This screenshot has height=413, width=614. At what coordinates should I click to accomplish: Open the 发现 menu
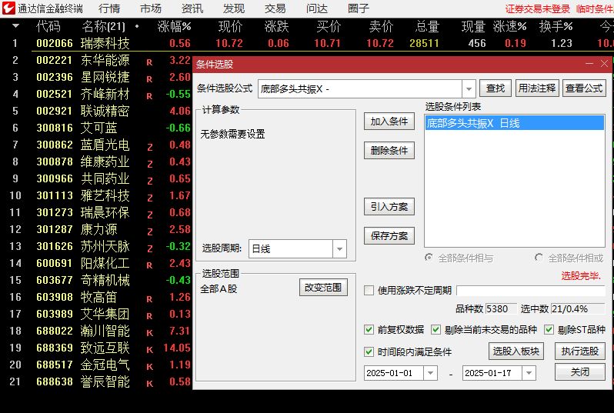(x=234, y=8)
